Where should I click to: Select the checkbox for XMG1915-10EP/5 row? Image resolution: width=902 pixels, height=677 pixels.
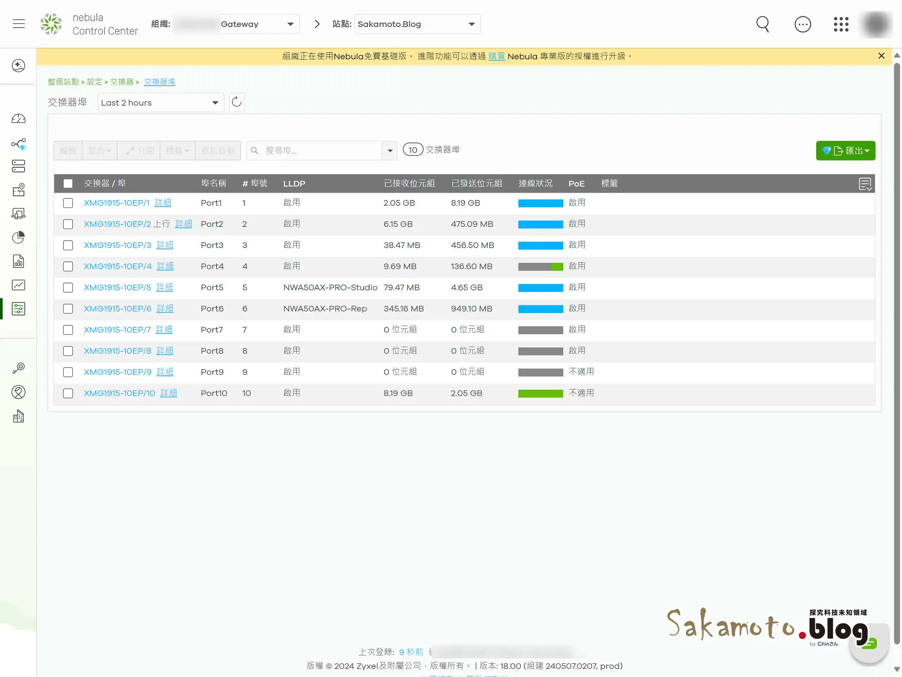click(68, 288)
